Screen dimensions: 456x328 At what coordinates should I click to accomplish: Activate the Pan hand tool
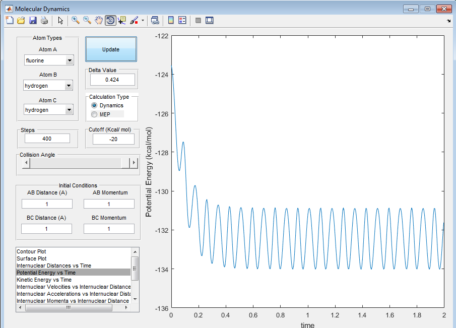click(99, 21)
